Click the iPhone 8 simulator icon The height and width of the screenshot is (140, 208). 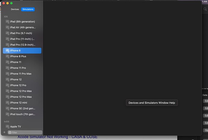coord(8,51)
